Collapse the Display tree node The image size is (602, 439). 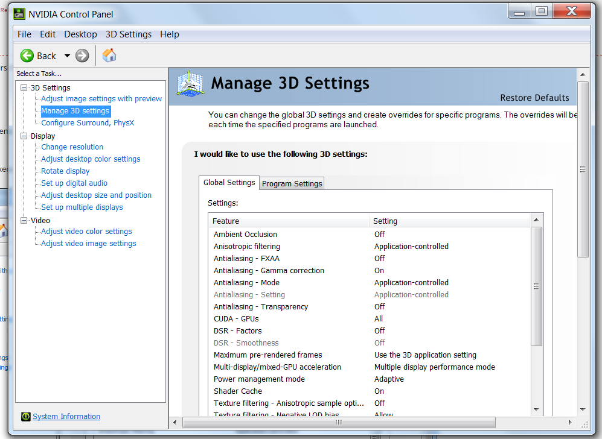pyautogui.click(x=24, y=136)
